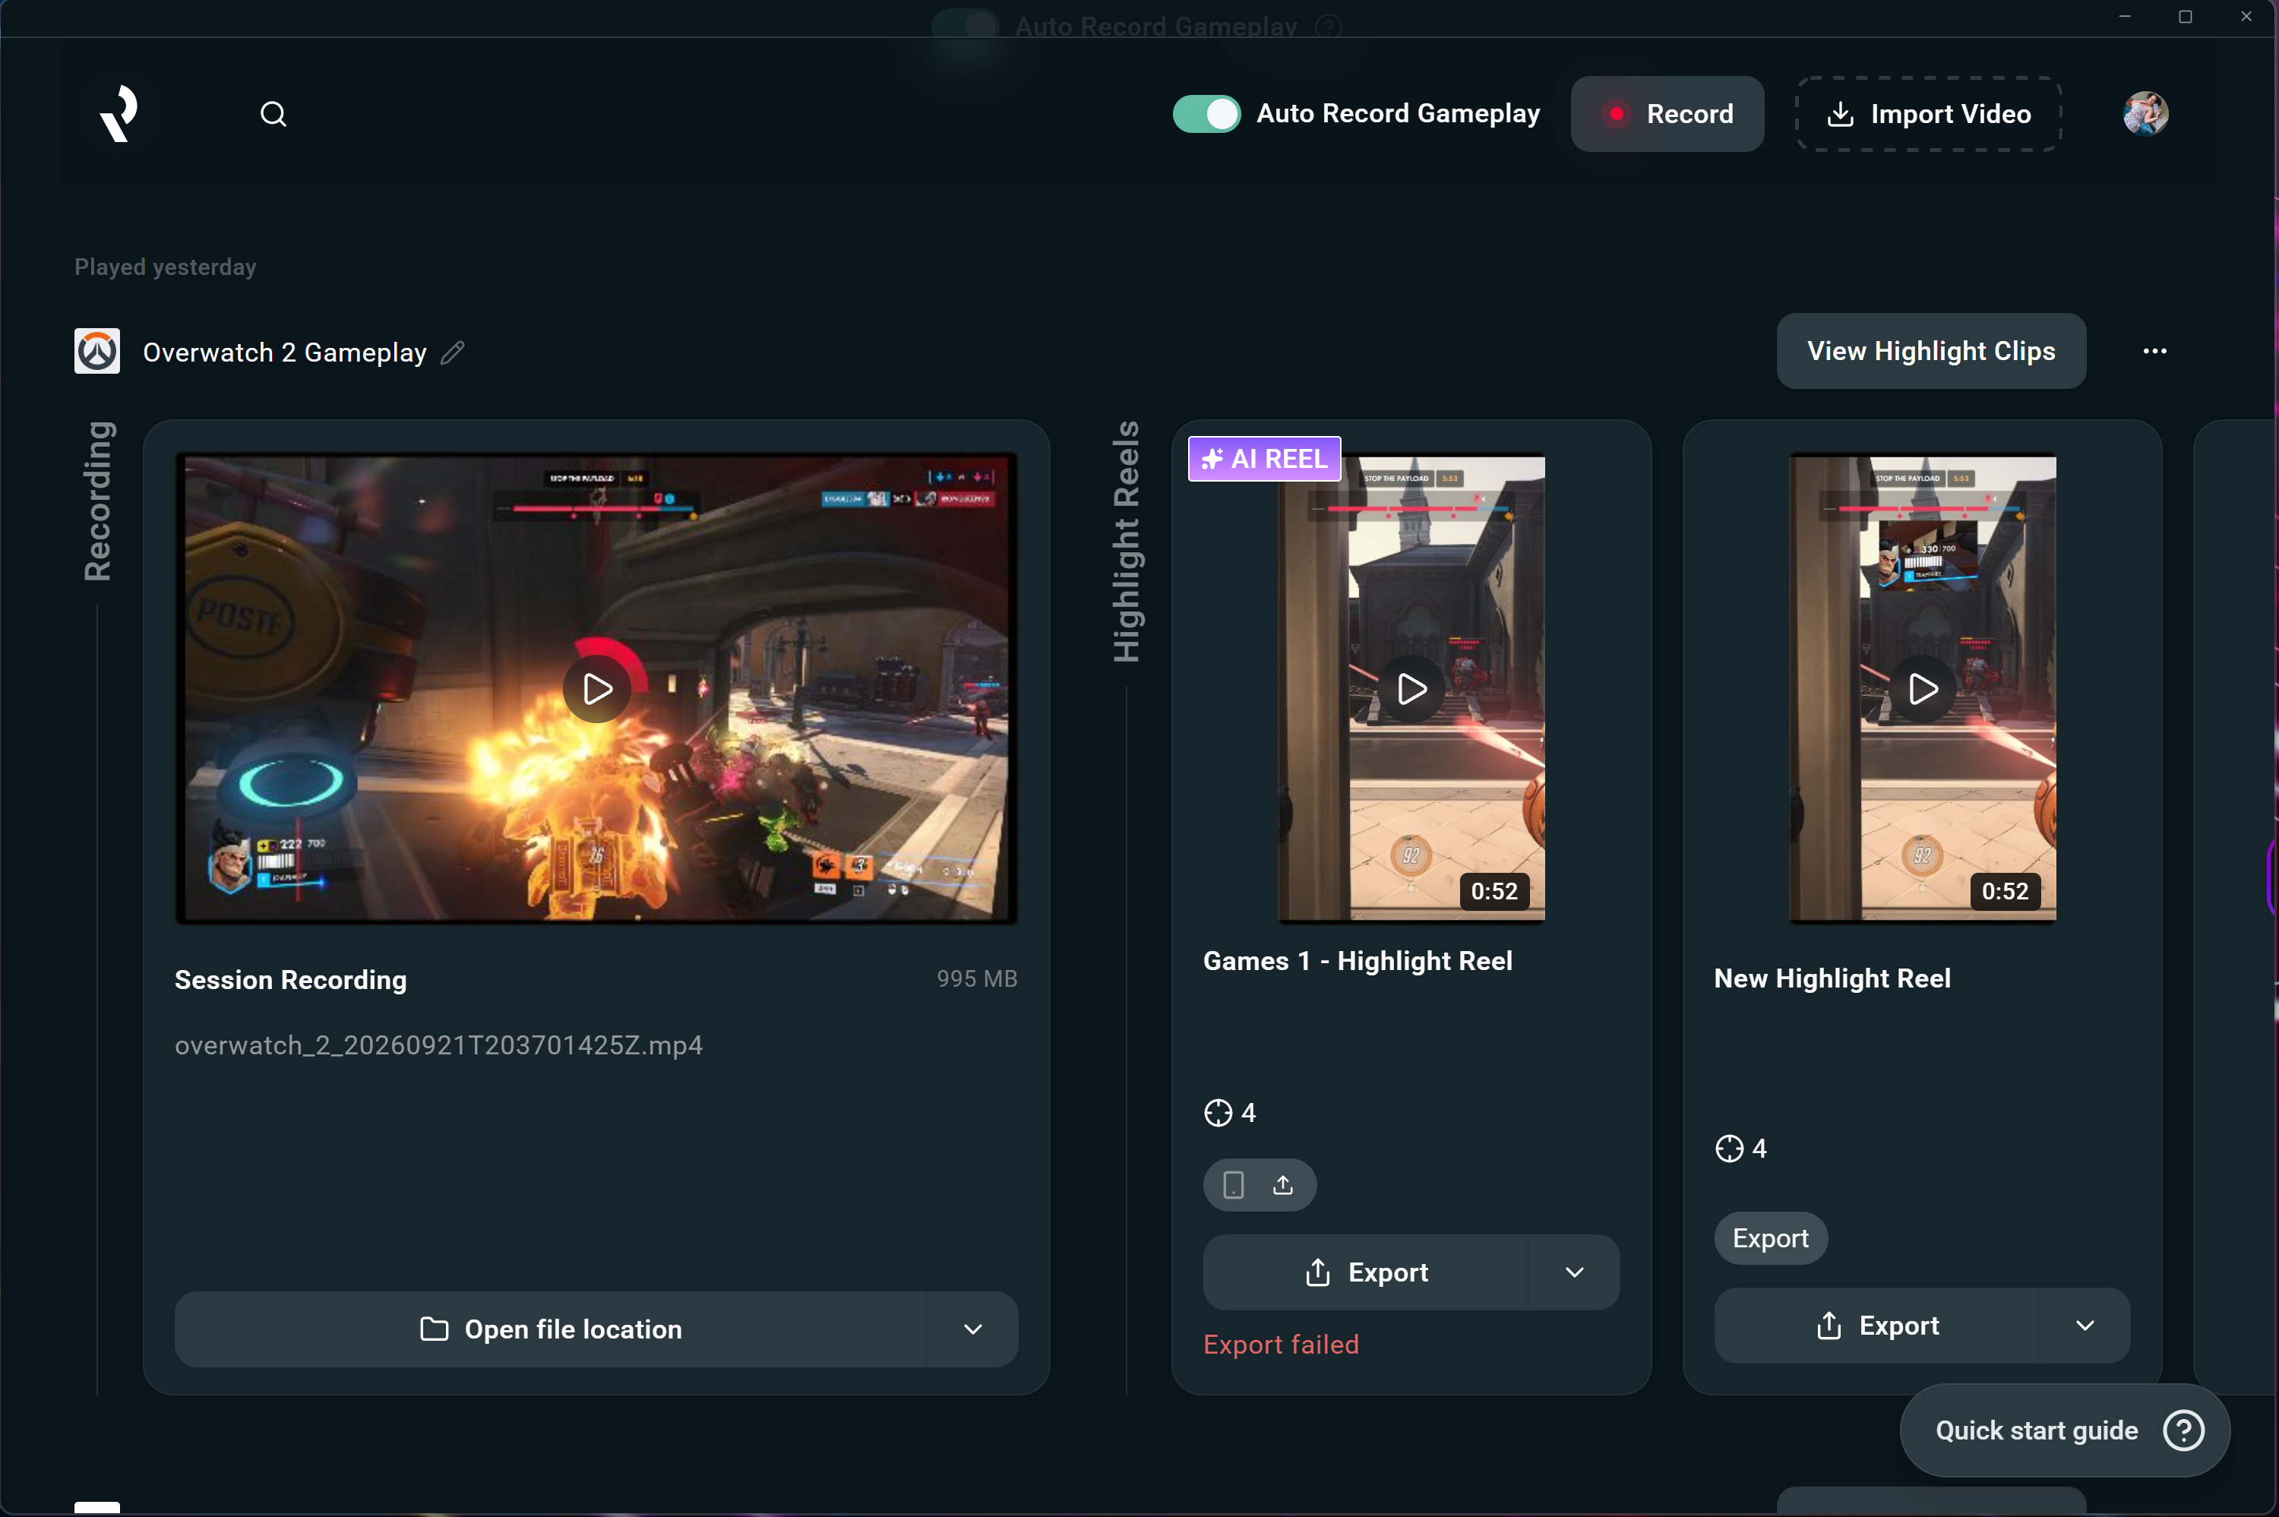
Task: Click the 995 MB file size label
Action: 976,978
